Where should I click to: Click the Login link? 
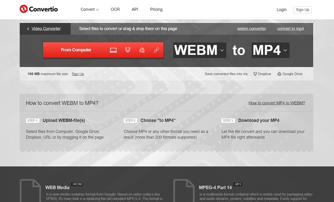tap(281, 10)
